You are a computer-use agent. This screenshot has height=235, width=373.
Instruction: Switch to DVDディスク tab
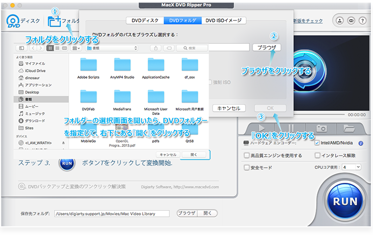point(145,21)
